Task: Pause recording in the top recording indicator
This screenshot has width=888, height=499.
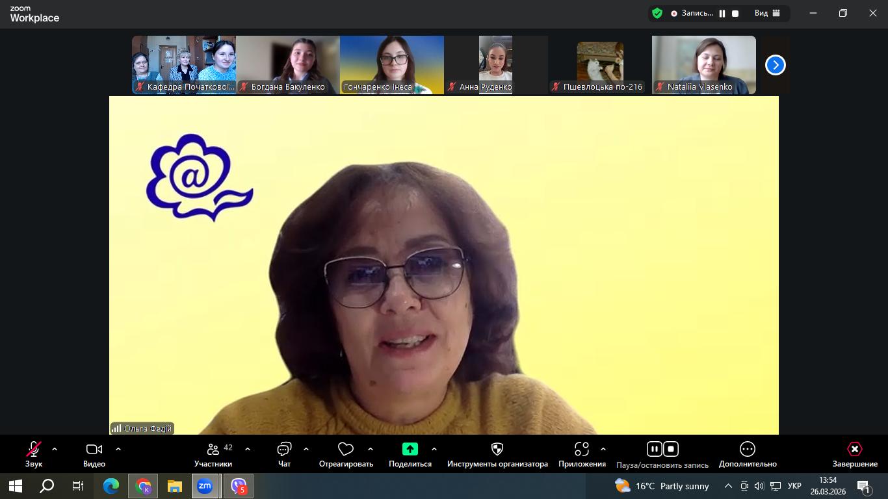Action: (722, 14)
